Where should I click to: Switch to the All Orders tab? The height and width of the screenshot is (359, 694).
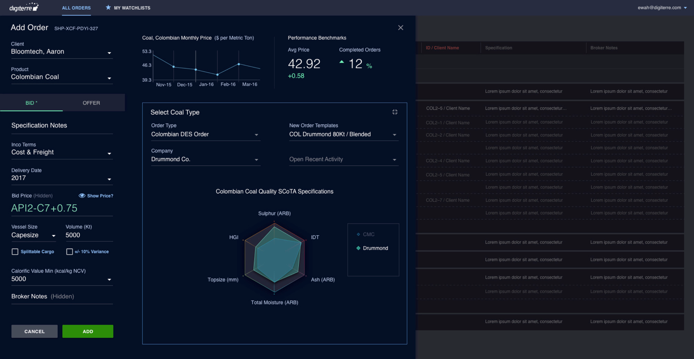coord(76,8)
